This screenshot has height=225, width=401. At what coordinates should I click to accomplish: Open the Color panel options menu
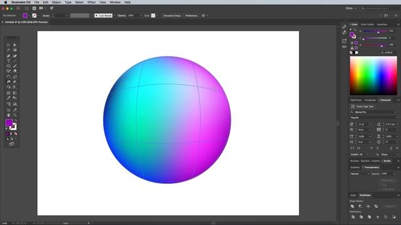398,24
